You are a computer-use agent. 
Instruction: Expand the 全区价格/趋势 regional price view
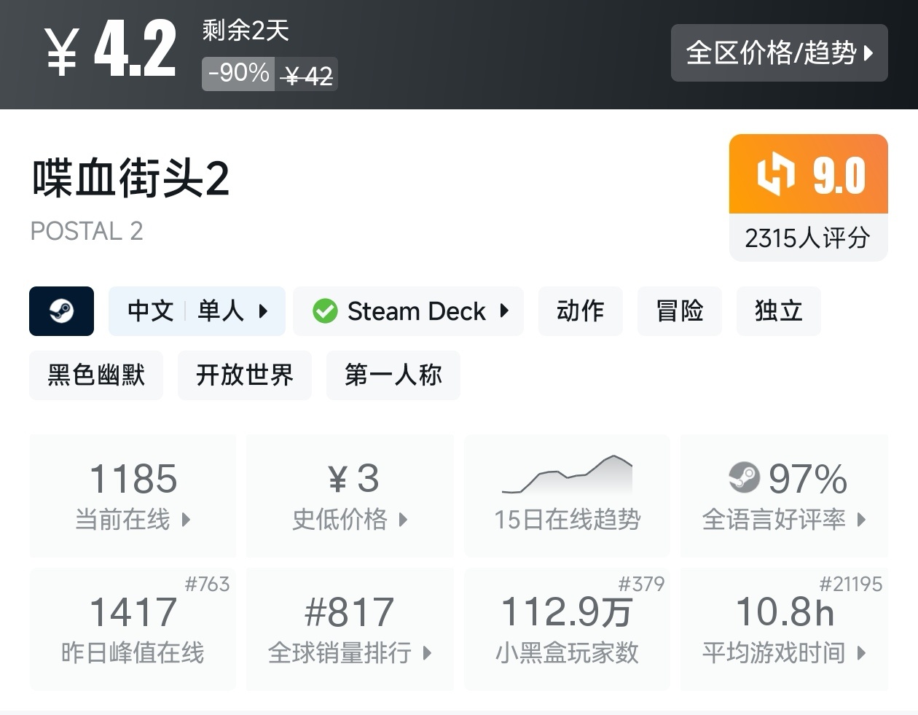pos(779,52)
